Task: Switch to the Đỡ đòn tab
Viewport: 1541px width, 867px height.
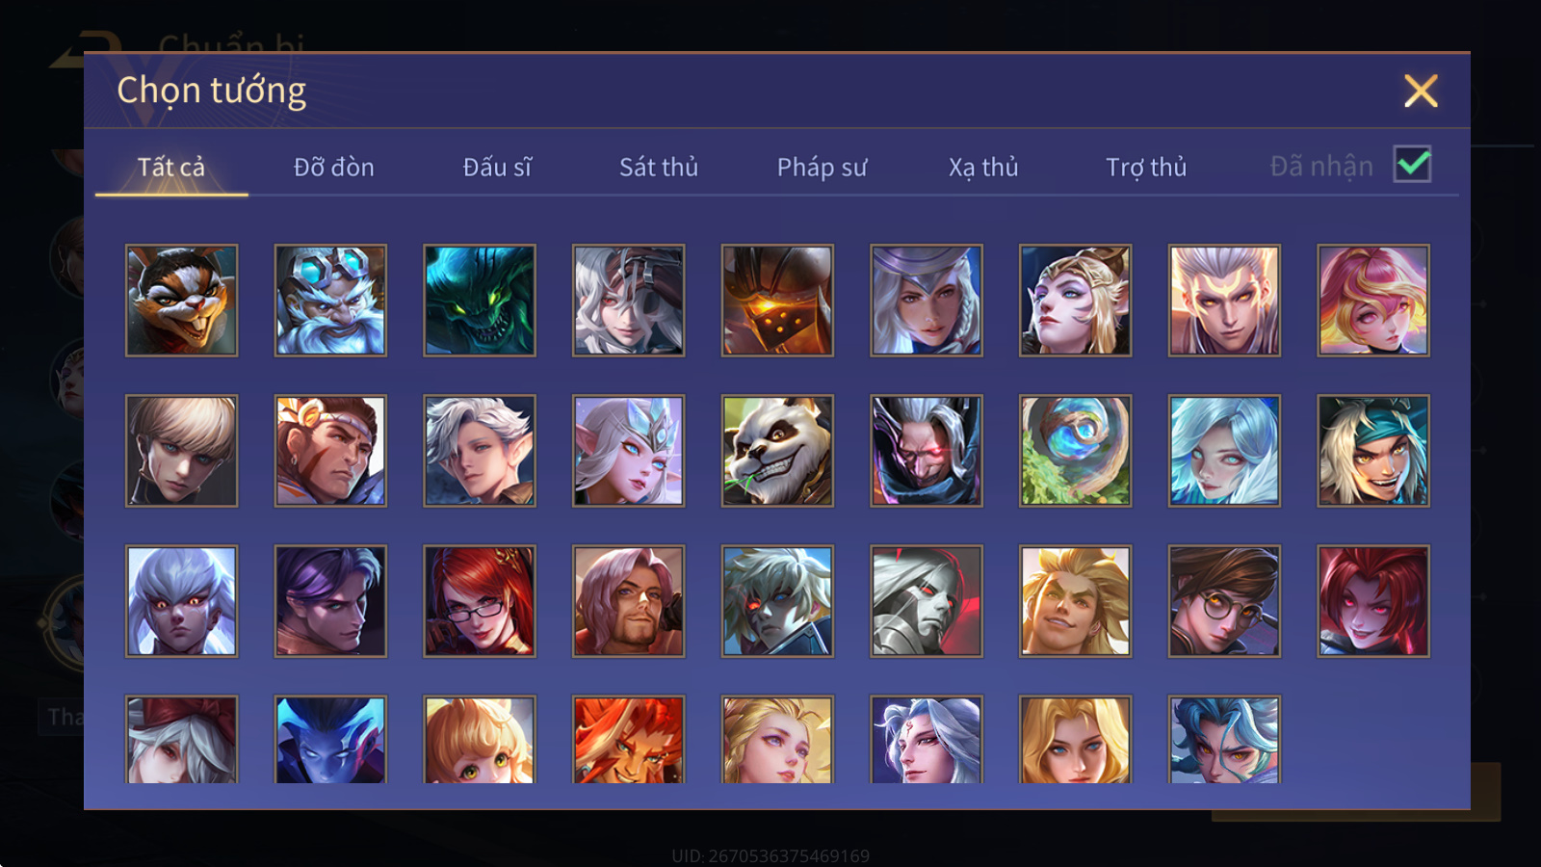Action: coord(333,168)
